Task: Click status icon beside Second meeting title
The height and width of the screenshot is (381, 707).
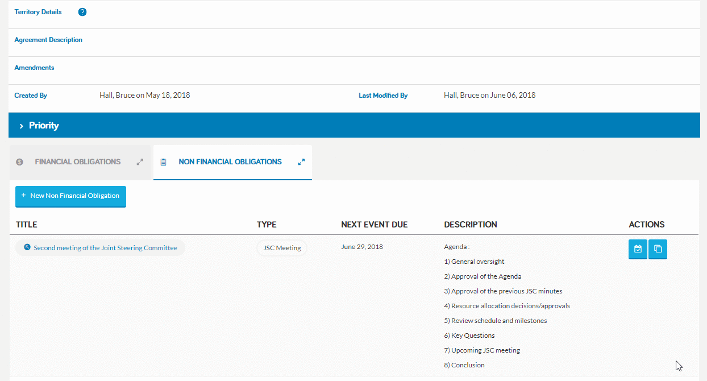Action: click(x=27, y=247)
